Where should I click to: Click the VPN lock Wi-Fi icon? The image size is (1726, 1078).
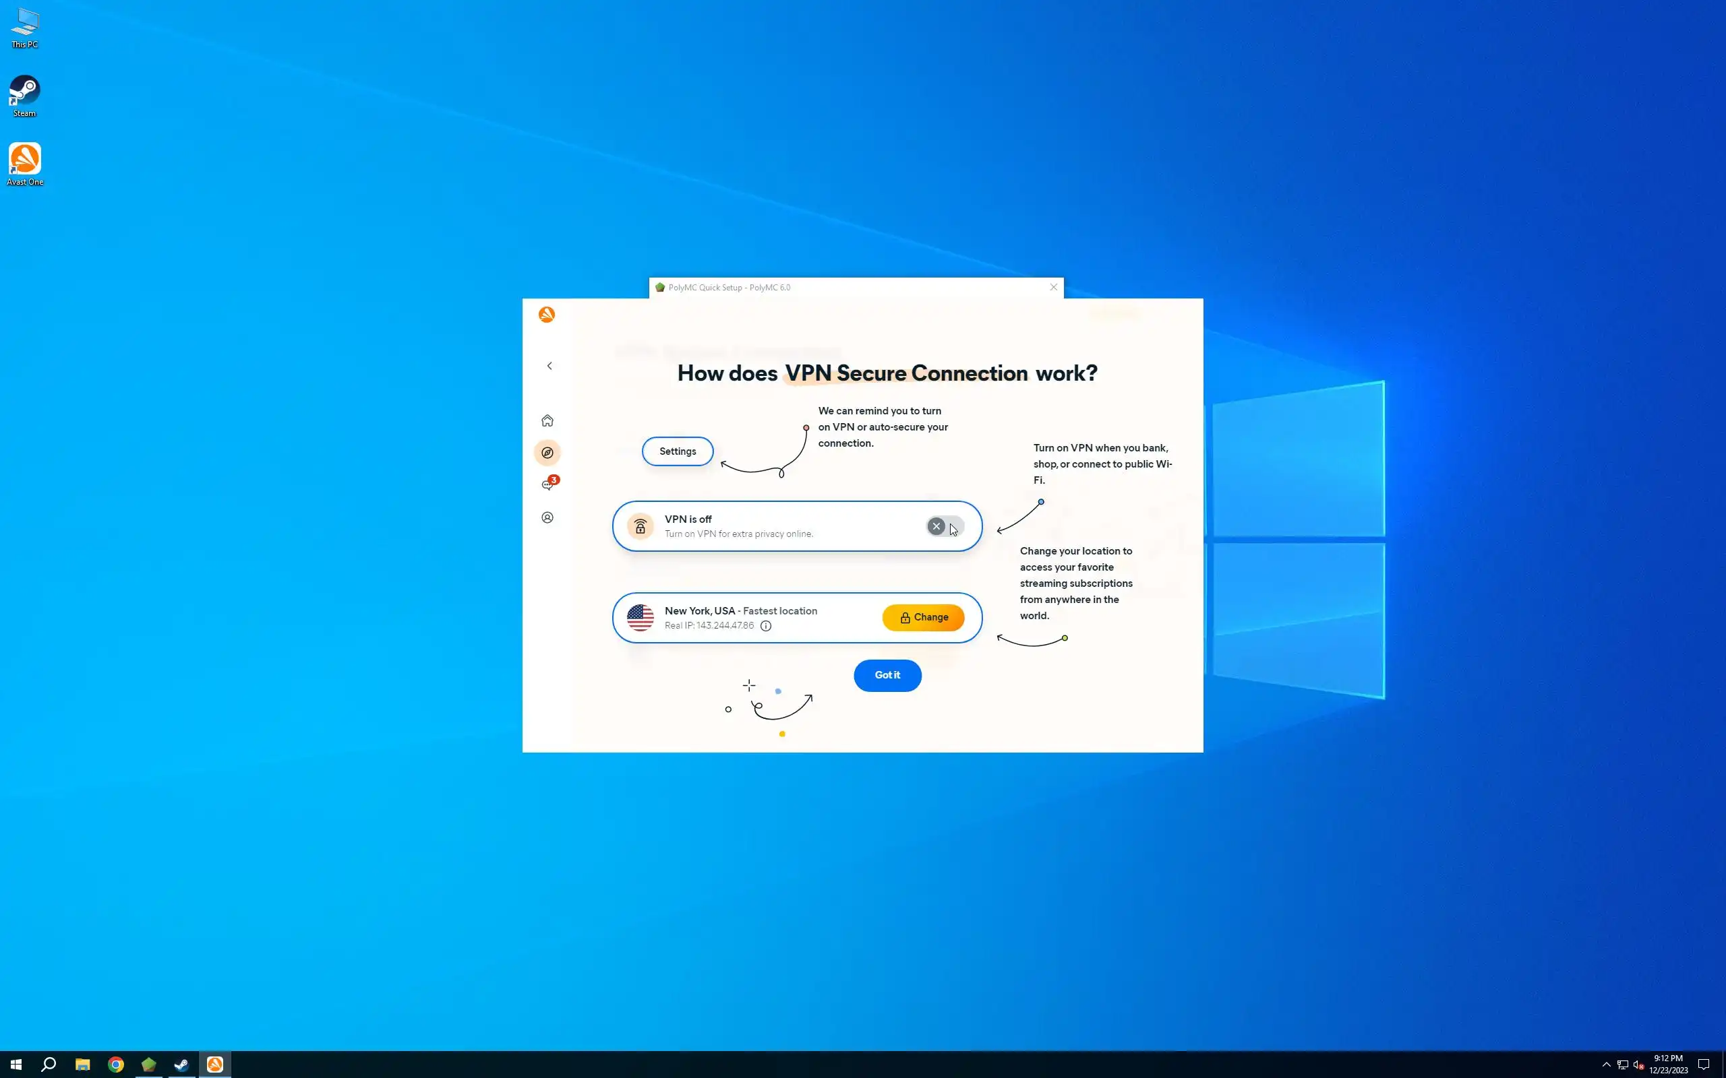point(640,526)
